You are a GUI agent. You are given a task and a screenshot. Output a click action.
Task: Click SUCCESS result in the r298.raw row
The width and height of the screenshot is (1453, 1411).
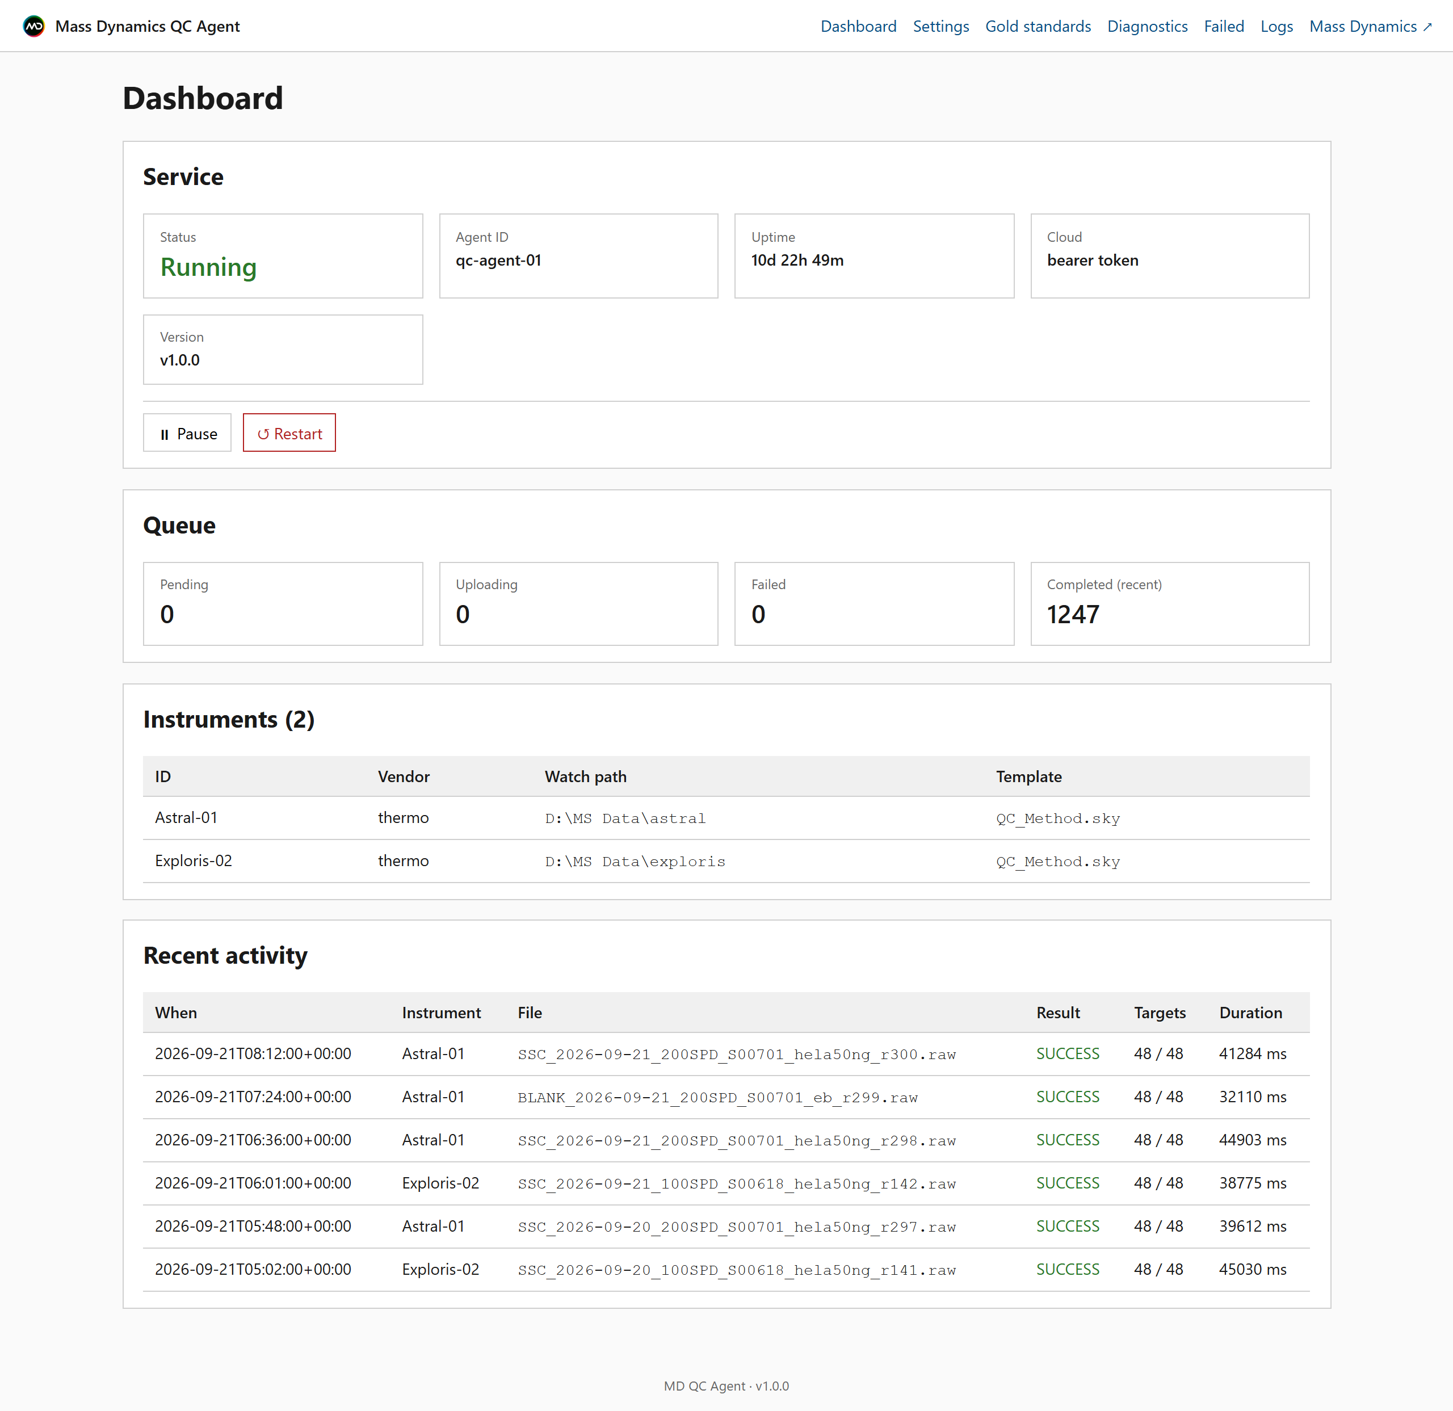point(1068,1140)
